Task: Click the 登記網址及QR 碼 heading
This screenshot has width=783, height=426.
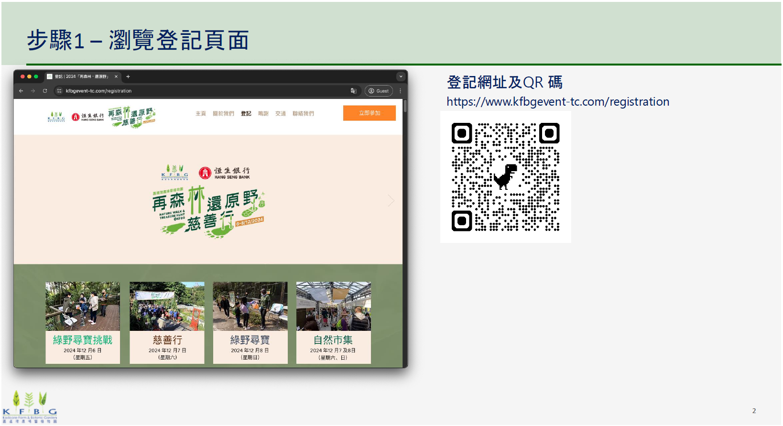Action: pyautogui.click(x=504, y=82)
